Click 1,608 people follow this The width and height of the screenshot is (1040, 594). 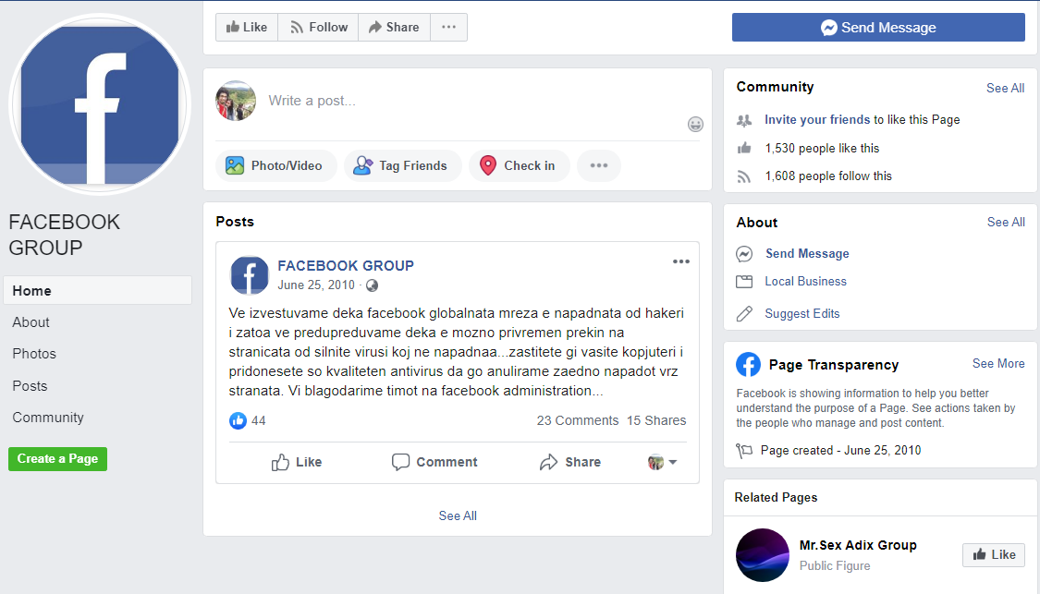point(828,176)
